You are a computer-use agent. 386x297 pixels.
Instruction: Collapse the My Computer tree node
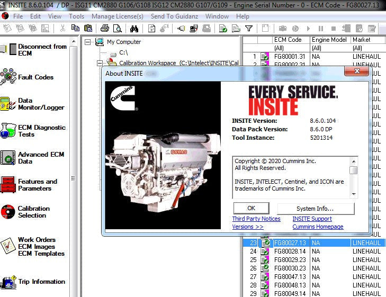click(87, 42)
